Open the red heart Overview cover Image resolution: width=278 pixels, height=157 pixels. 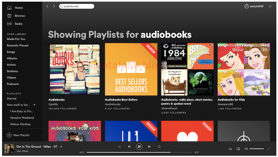pyautogui.click(x=187, y=131)
